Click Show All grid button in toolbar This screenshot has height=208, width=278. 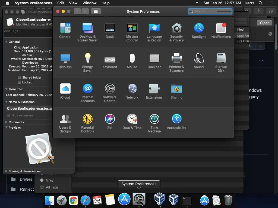click(96, 11)
